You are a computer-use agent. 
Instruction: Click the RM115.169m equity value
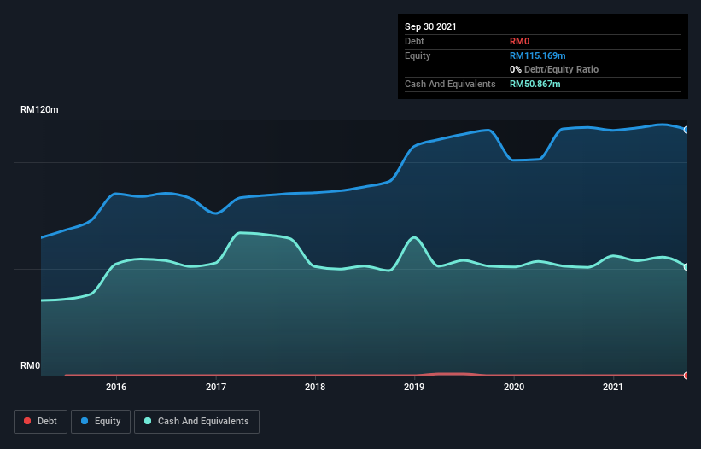537,55
